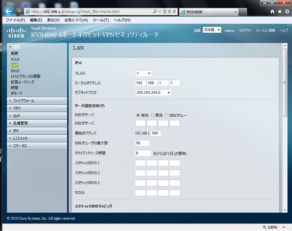Click first octet of スタティックDNS 1
Image resolution: width=292 pixels, height=231 pixels.
tap(140, 163)
